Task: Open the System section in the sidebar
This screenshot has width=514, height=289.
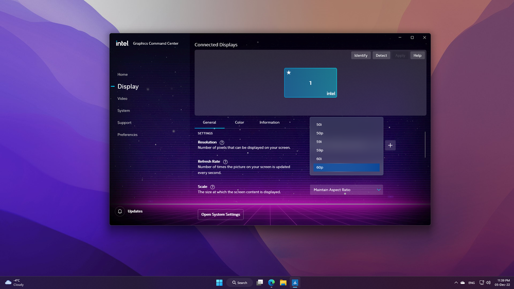Action: tap(123, 111)
